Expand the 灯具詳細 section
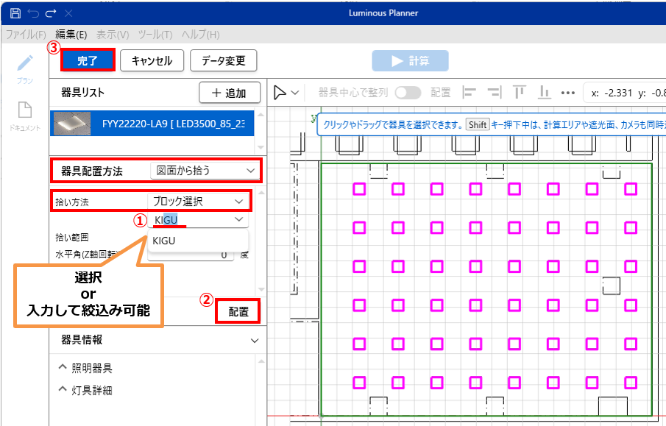The width and height of the screenshot is (666, 426). pyautogui.click(x=63, y=390)
